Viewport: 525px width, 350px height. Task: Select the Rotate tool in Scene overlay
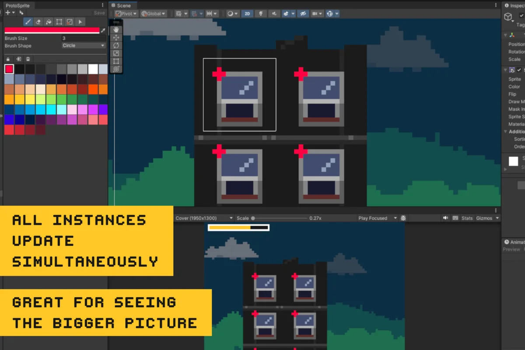pyautogui.click(x=116, y=45)
